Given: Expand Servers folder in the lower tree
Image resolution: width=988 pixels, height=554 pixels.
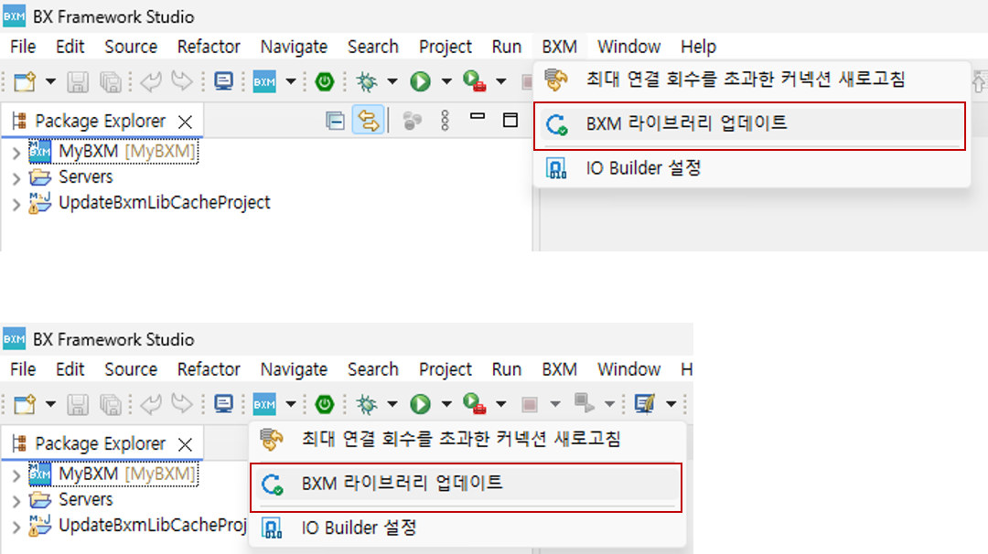Looking at the screenshot, I should coord(16,501).
